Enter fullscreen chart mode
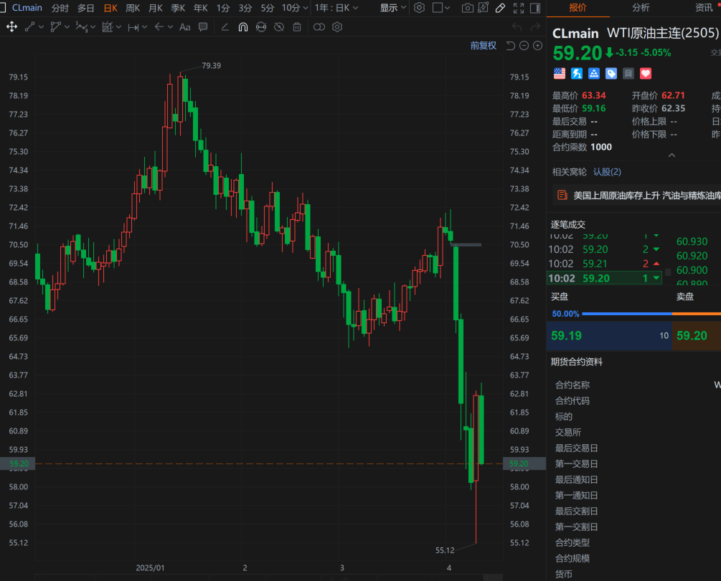The width and height of the screenshot is (721, 581). 518,8
